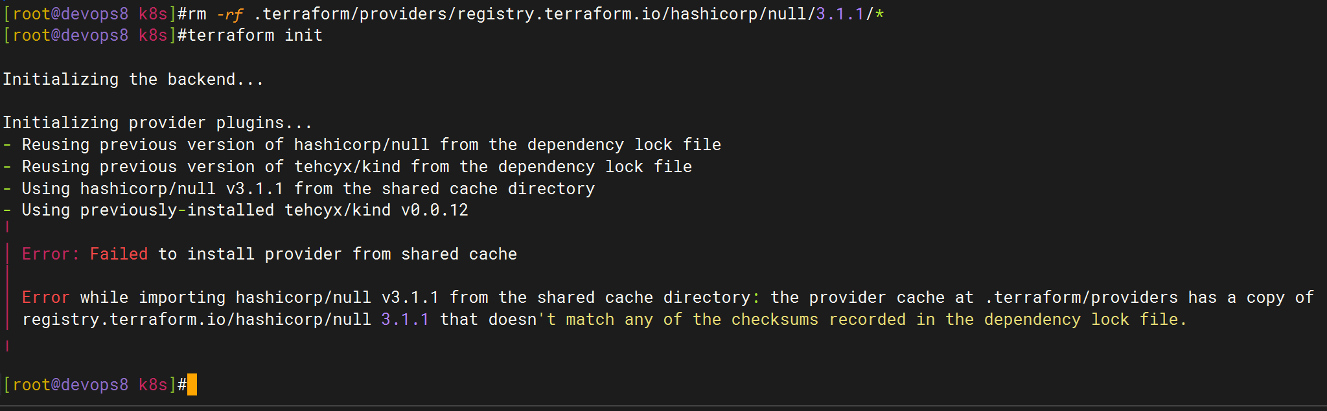Image resolution: width=1327 pixels, height=411 pixels.
Task: Click the orange cursor block at prompt
Action: [192, 384]
